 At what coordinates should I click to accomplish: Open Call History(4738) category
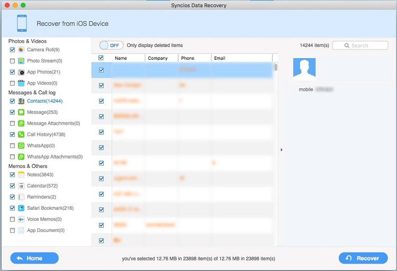click(46, 134)
